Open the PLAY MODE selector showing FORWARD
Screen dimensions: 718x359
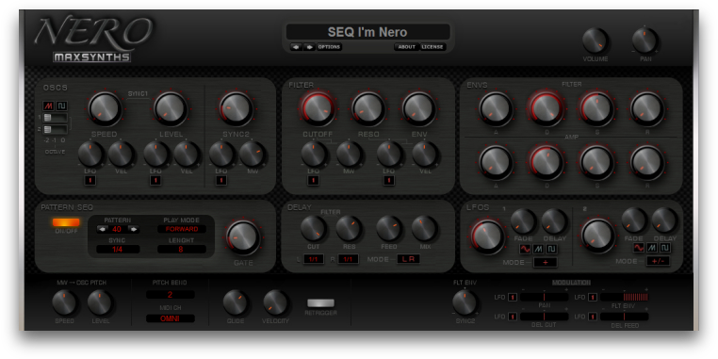point(182,229)
